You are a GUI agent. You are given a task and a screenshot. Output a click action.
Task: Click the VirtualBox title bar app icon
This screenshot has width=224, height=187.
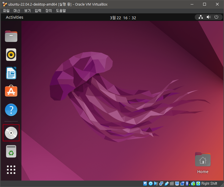(5, 4)
